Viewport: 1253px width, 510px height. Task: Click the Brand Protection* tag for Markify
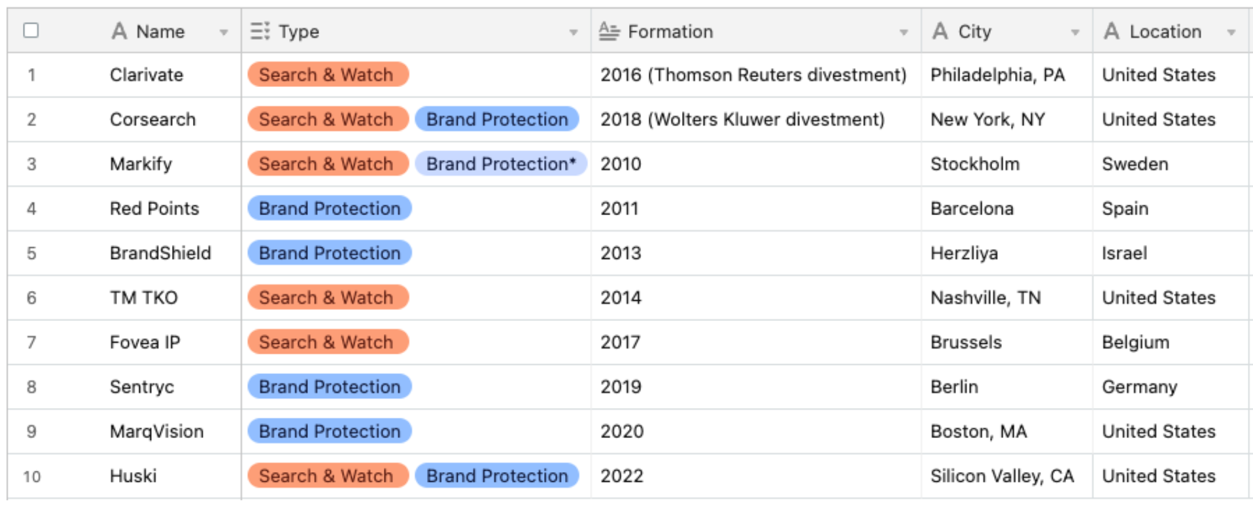pos(501,163)
